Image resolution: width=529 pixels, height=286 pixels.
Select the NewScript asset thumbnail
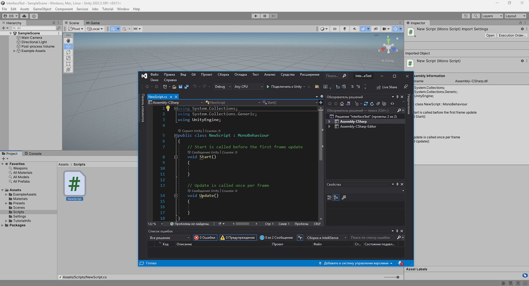tap(75, 183)
